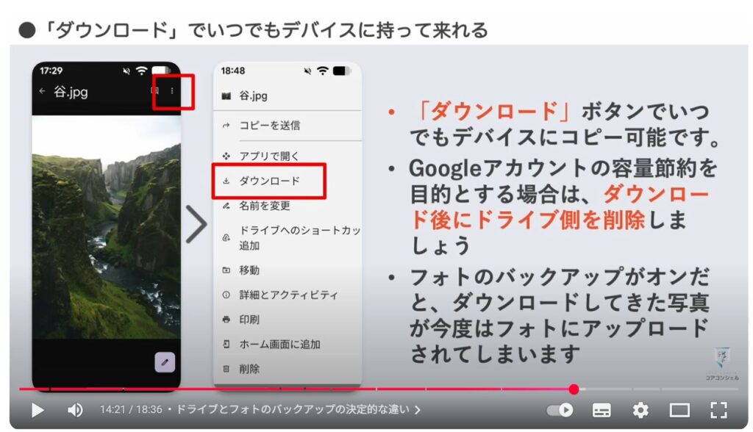Tap the pencil edit button on the photo
The image size is (753, 432).
point(164,362)
